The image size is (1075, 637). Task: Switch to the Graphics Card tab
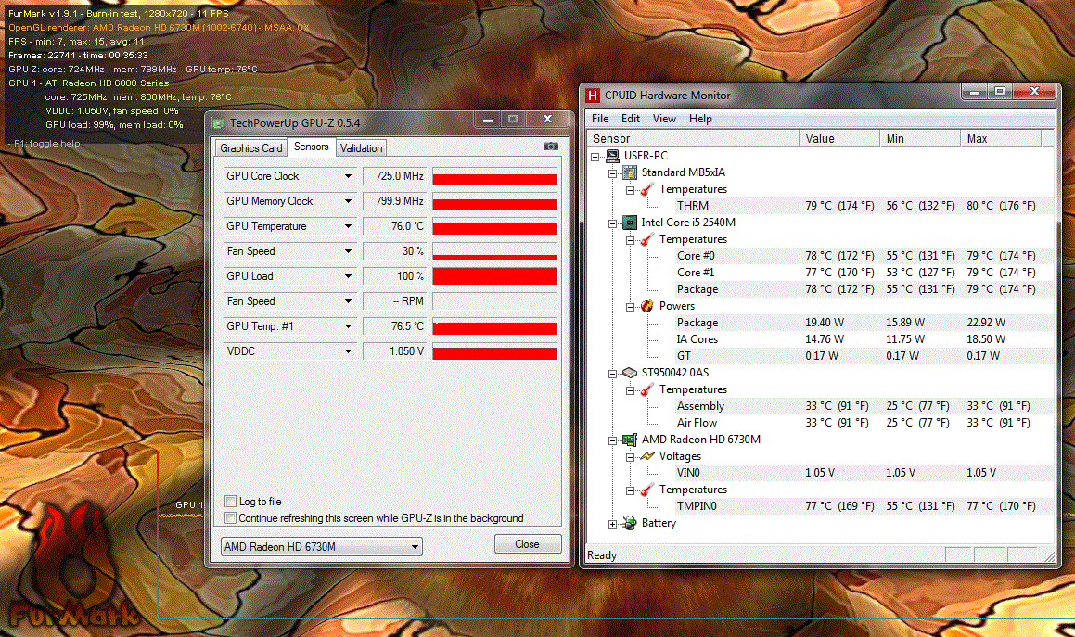tap(251, 148)
